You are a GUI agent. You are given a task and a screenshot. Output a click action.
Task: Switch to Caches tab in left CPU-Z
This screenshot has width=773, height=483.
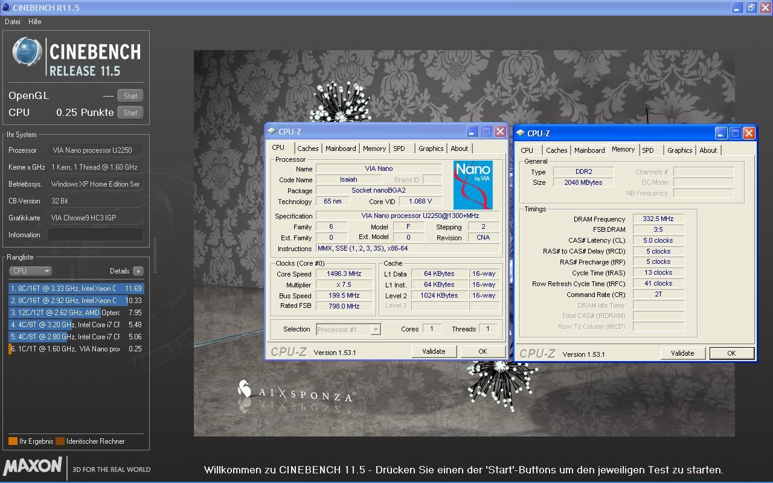click(307, 149)
